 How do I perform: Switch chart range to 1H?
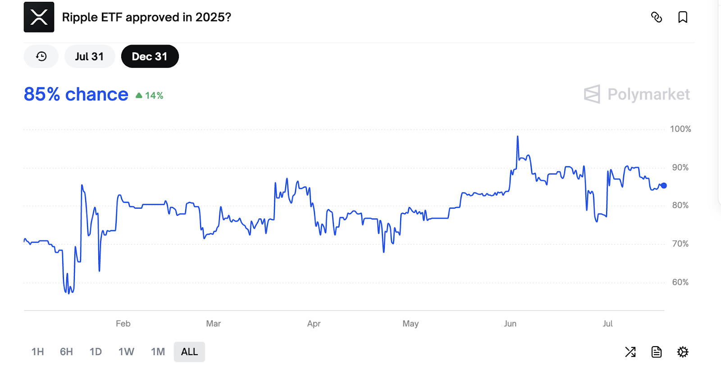click(x=38, y=351)
